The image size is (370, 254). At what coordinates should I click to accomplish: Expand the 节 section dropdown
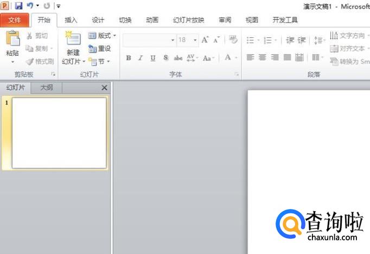[x=99, y=62]
